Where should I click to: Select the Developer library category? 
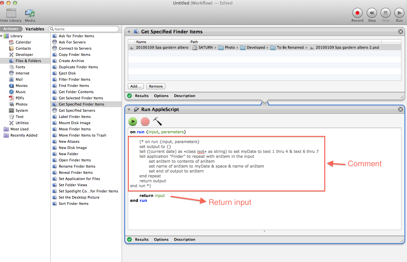click(x=24, y=55)
